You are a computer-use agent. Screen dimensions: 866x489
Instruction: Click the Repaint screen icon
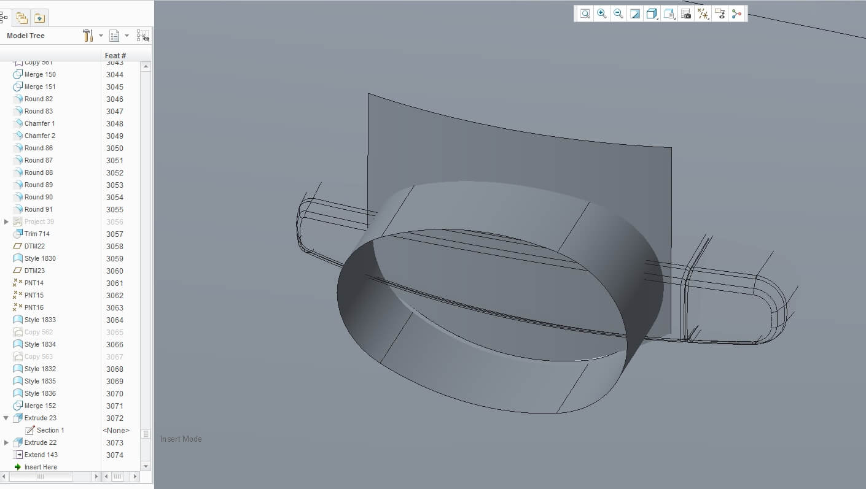pos(635,13)
